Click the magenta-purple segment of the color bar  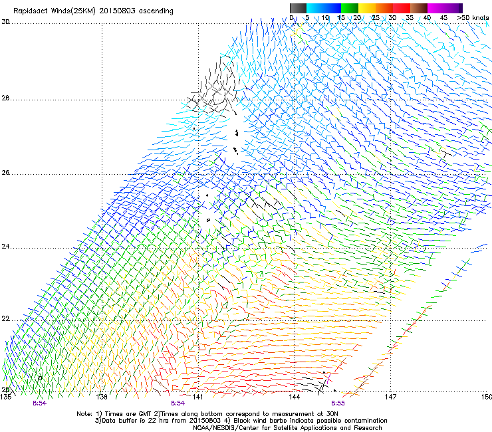click(x=445, y=8)
